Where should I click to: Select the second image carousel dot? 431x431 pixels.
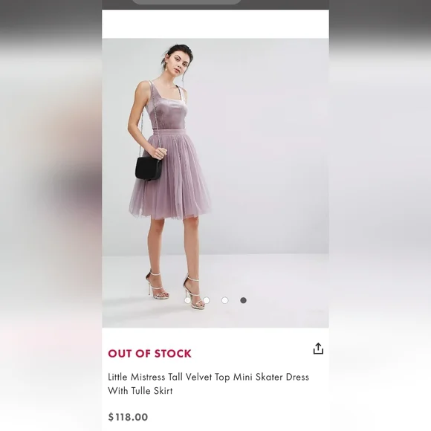(207, 300)
